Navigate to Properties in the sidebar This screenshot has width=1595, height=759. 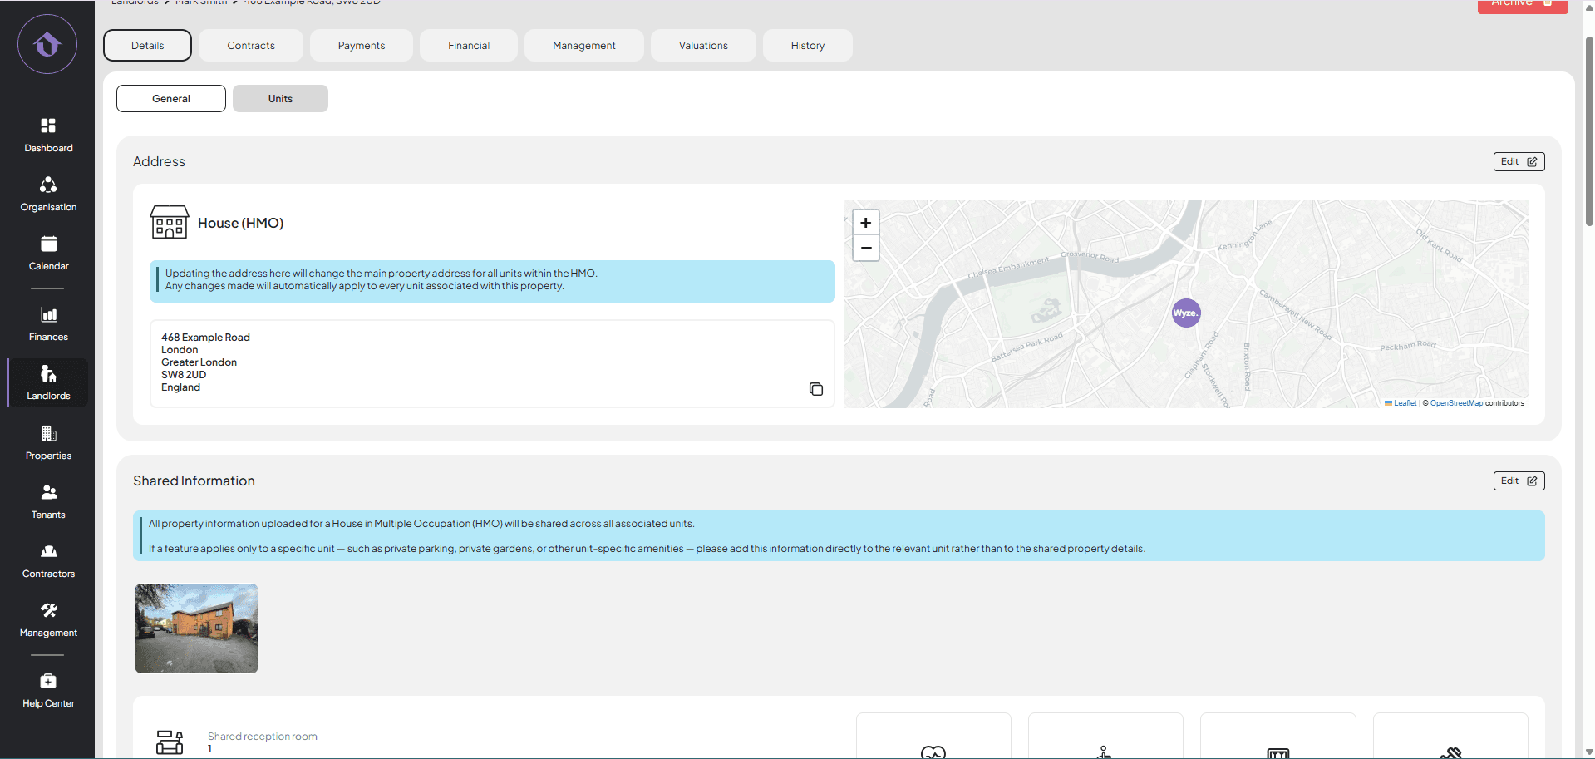pyautogui.click(x=48, y=443)
